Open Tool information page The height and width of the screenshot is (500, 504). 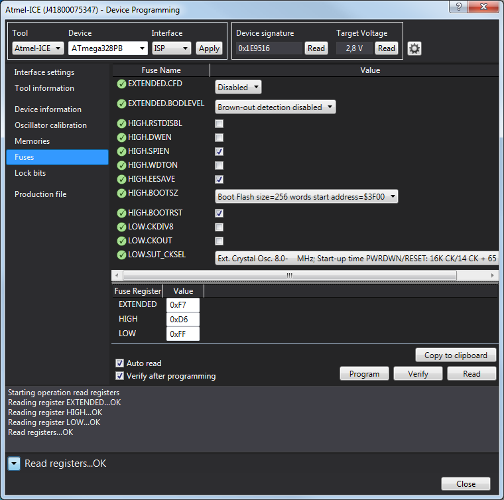click(x=44, y=88)
